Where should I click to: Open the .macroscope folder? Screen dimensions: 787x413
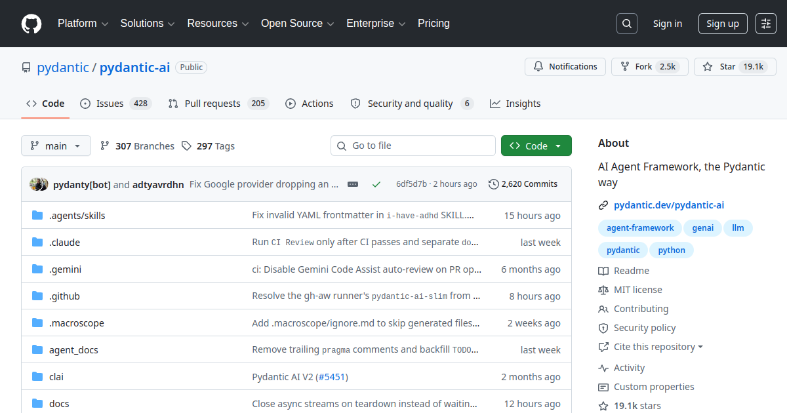click(x=77, y=323)
